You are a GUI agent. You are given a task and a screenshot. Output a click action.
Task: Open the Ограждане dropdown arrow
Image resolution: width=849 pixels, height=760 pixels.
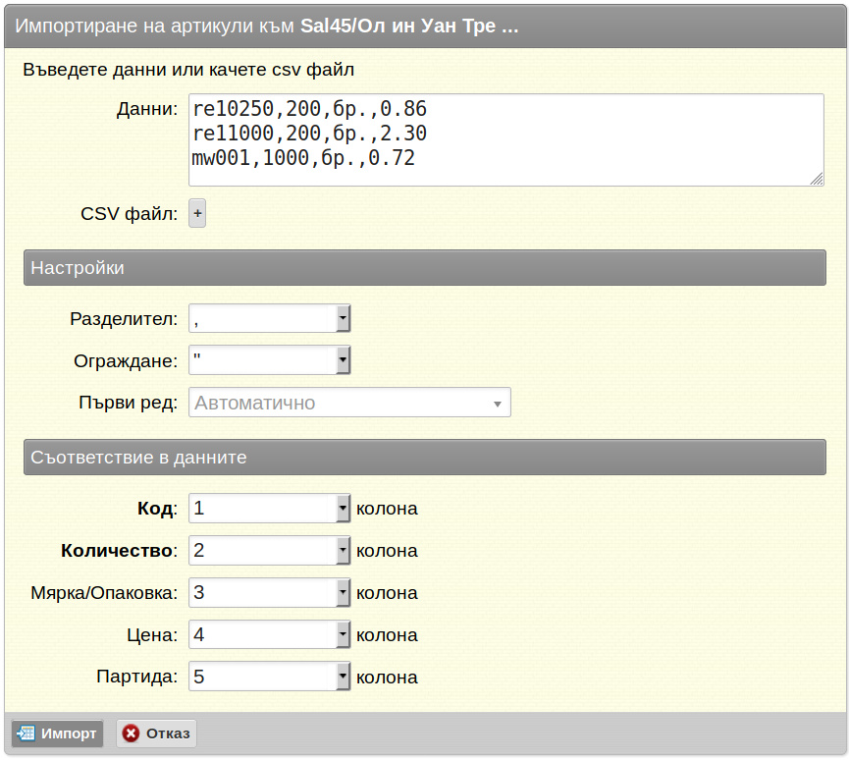tap(343, 360)
